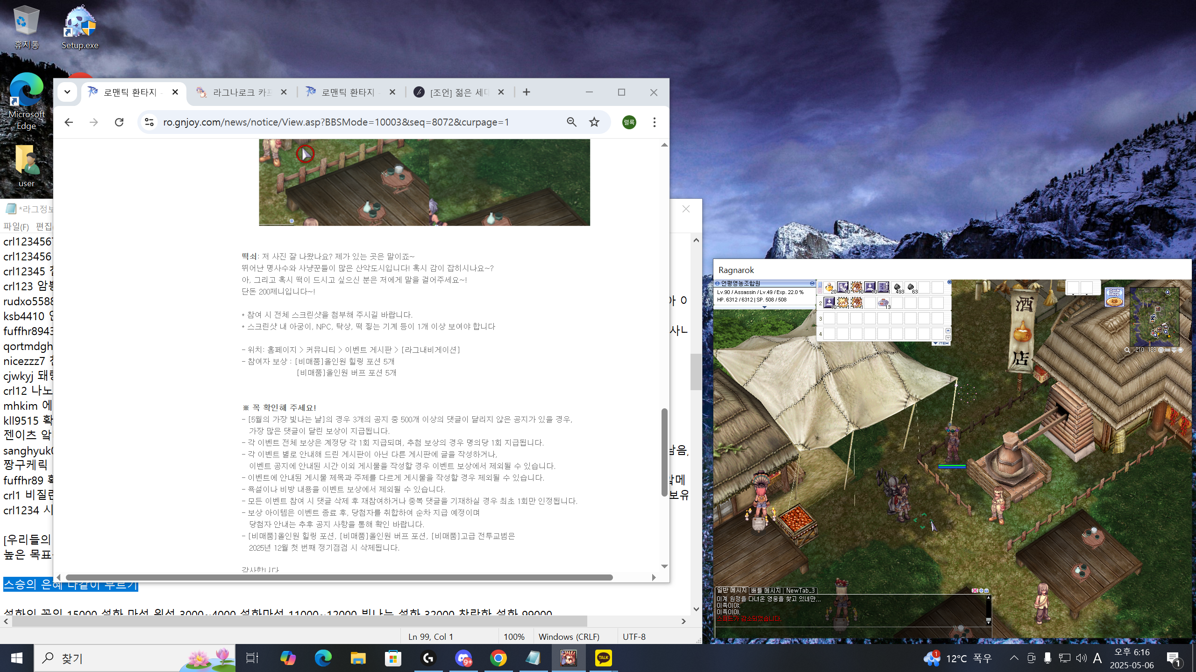Click the minimap round globe icon

click(x=1181, y=350)
